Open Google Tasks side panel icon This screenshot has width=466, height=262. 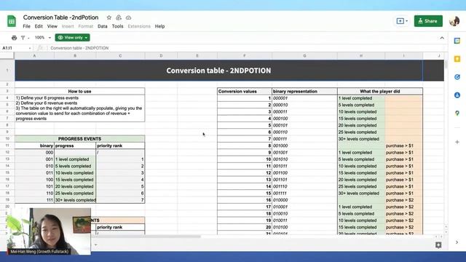coord(457,77)
